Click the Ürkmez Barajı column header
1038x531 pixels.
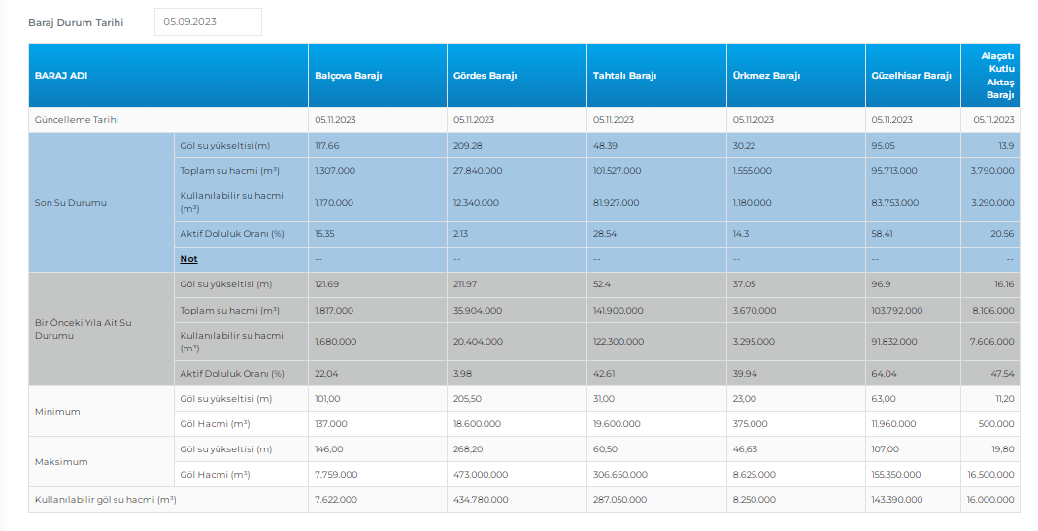(765, 76)
